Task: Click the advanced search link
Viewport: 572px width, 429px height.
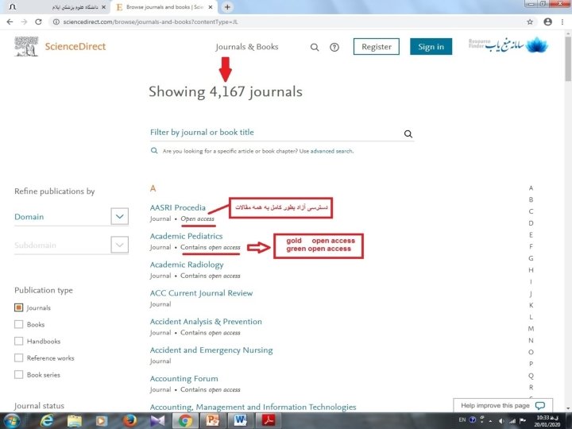Action: click(331, 151)
